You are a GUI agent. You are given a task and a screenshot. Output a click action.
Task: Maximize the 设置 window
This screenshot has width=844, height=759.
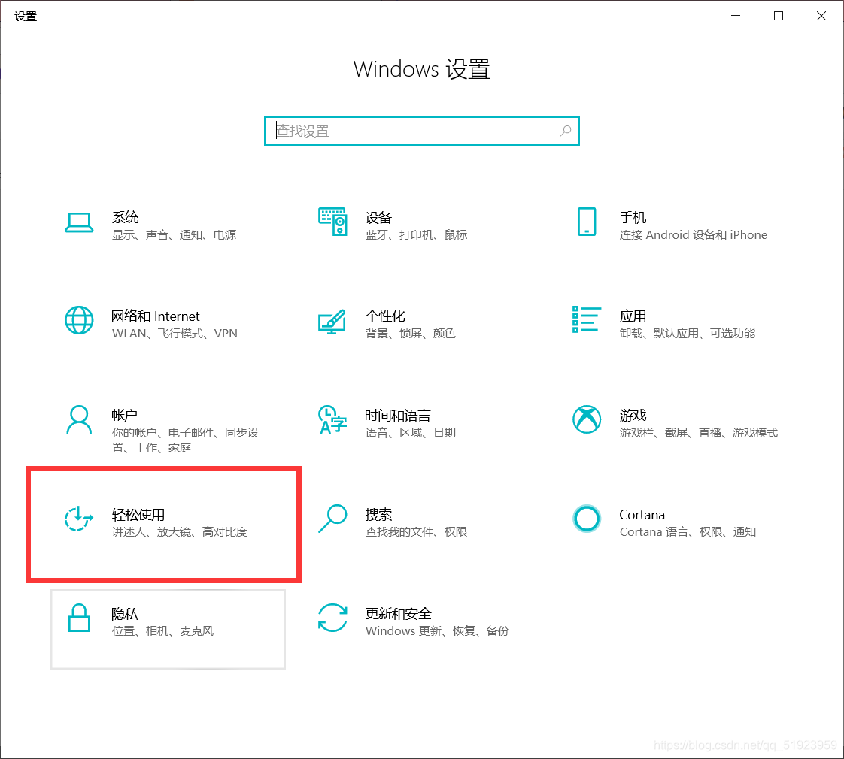(779, 16)
